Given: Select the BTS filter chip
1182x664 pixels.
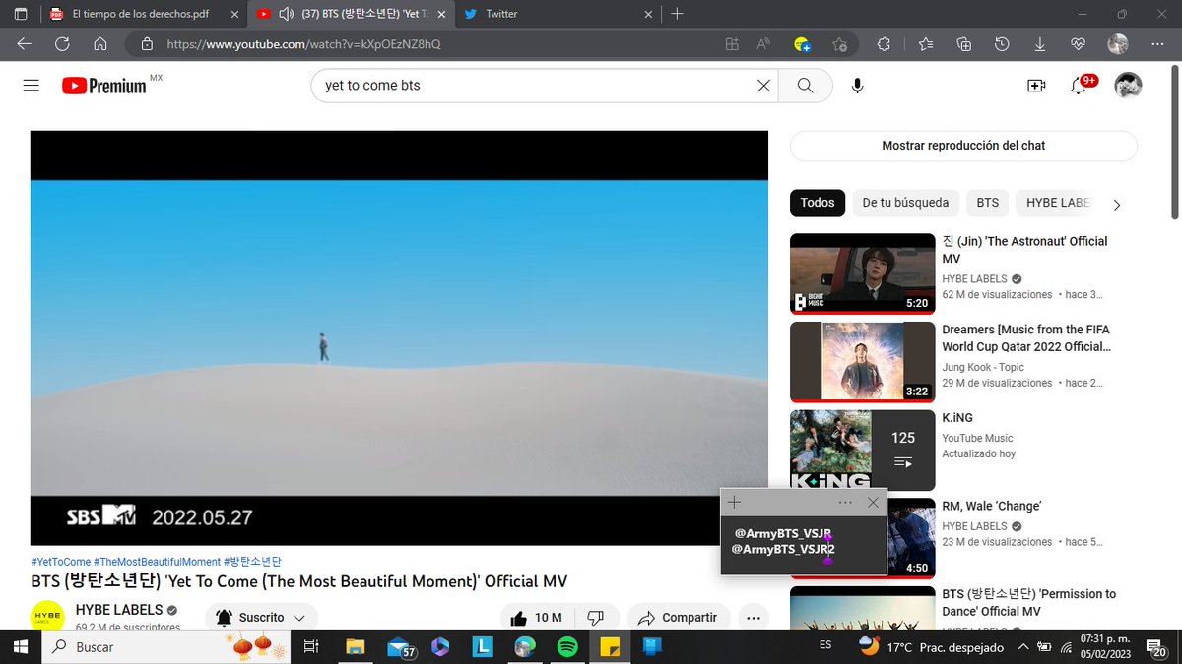Looking at the screenshot, I should coord(987,203).
